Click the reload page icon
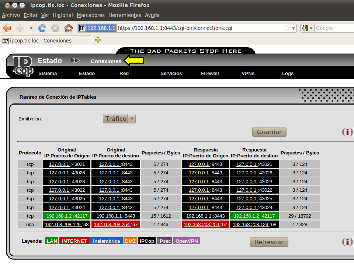354x266 pixels. pos(42,28)
